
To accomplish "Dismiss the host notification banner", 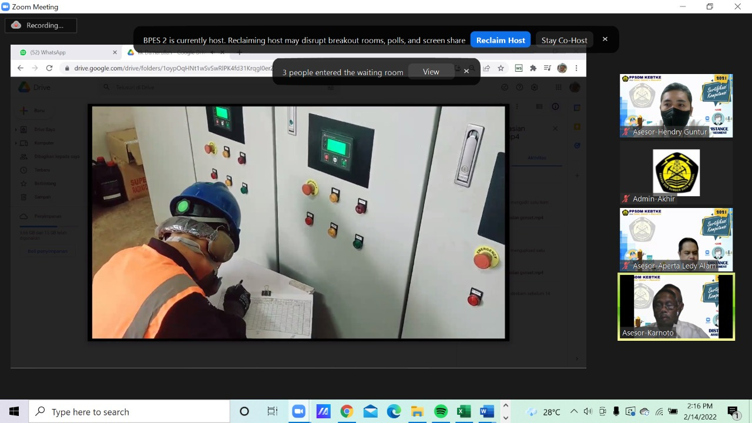I will pos(605,39).
